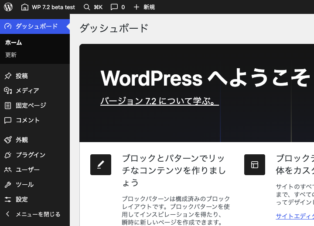Click the dashboard gauge icon
Screen dimensions: 314x226
8,27
